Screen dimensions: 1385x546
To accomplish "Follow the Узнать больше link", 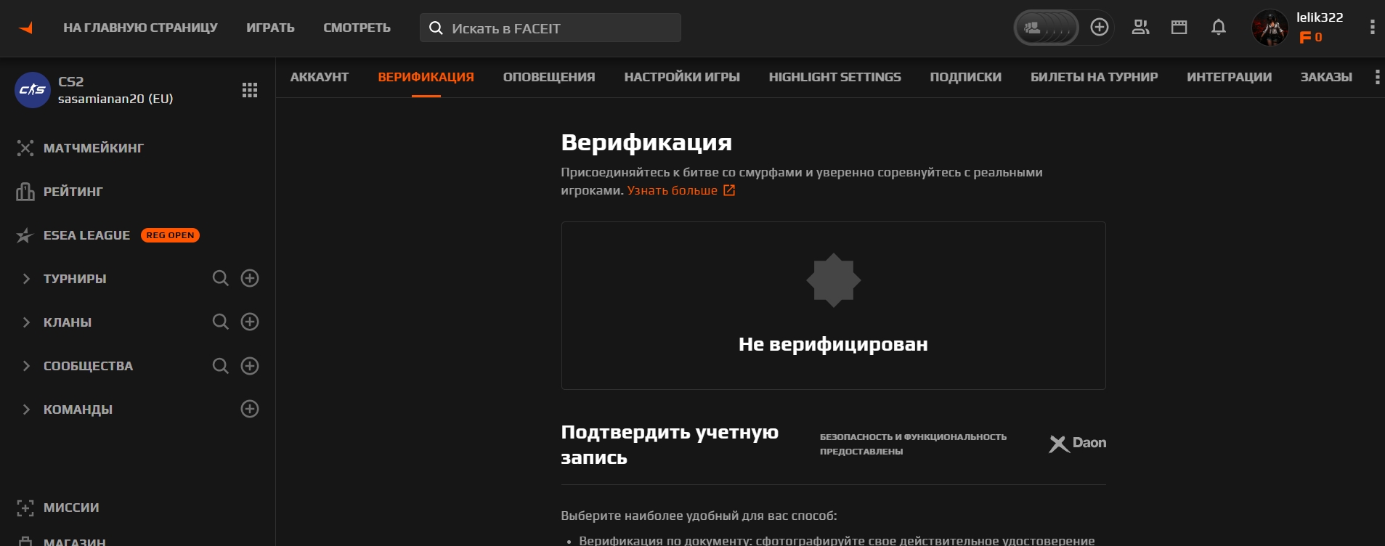I will pos(673,190).
